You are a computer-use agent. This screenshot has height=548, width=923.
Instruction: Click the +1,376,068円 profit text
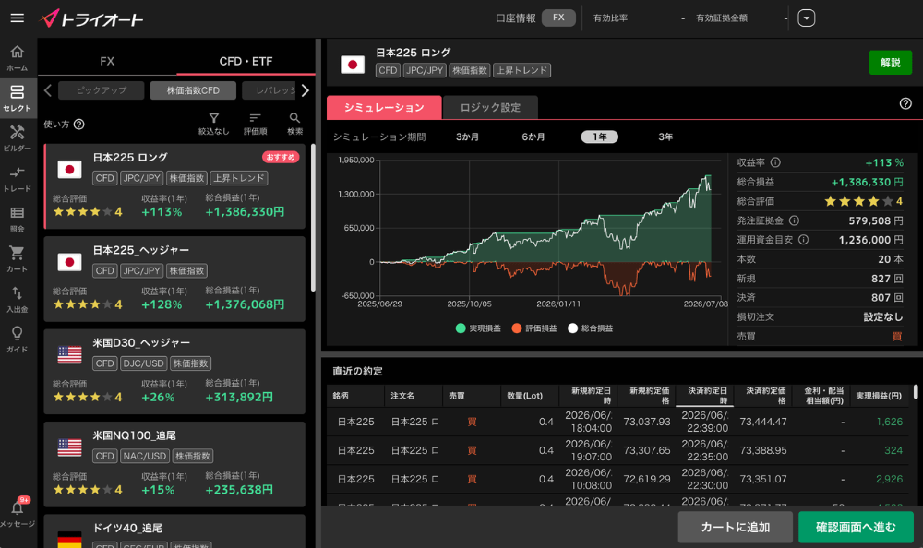click(x=245, y=304)
